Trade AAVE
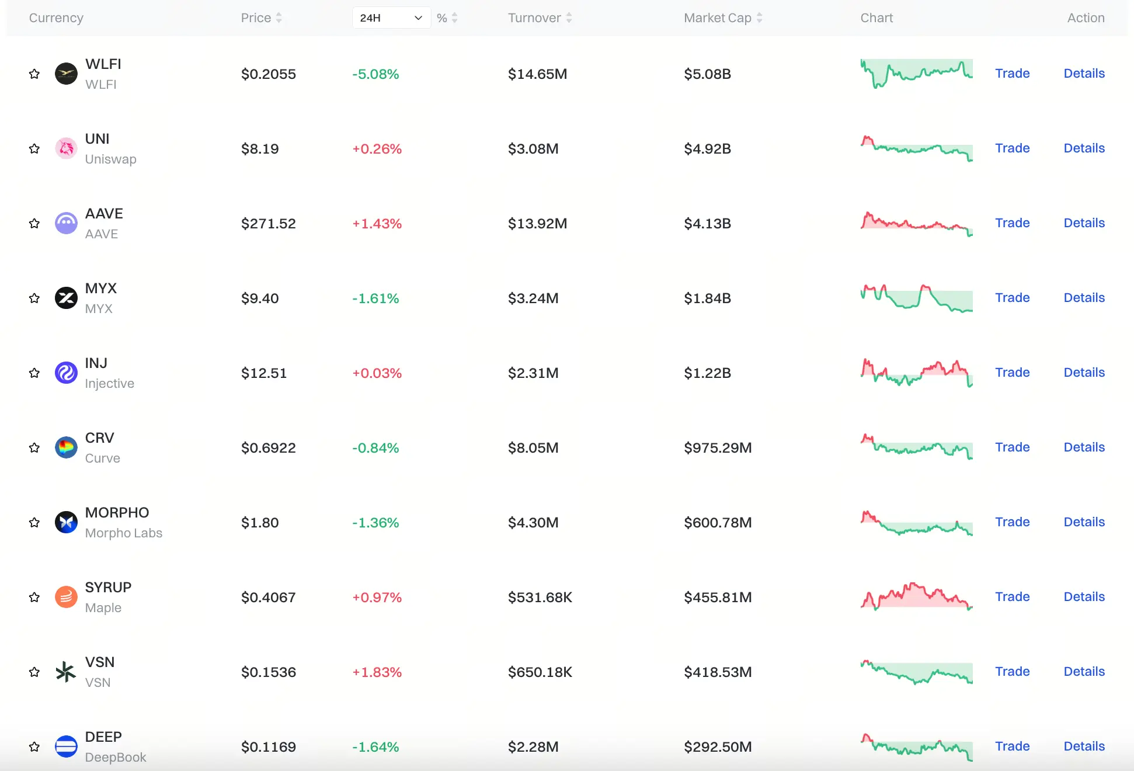 pos(1012,223)
